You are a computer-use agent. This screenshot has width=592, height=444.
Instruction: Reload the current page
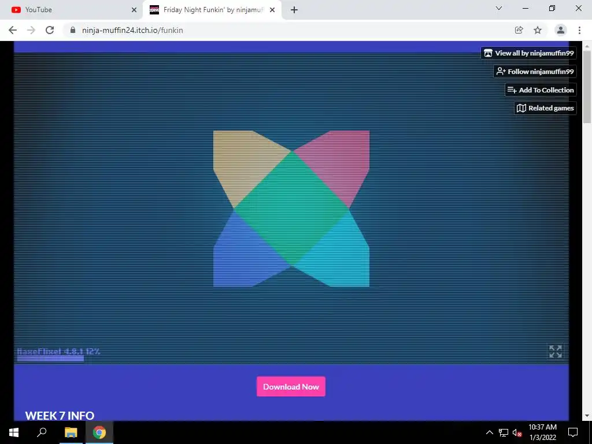(x=50, y=30)
